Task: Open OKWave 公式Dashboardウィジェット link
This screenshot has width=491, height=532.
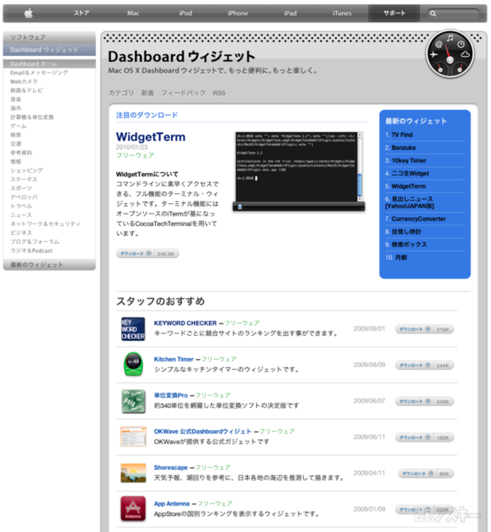Action: pos(202,431)
